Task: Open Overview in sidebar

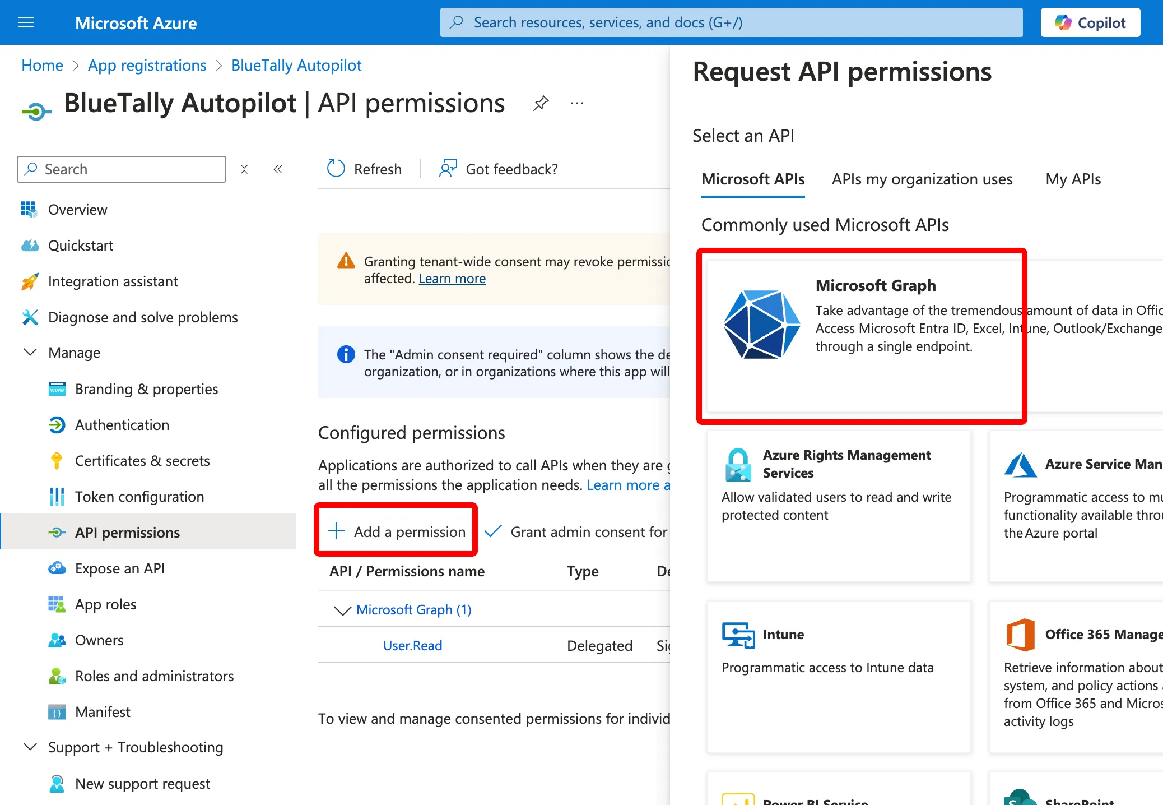Action: click(x=77, y=210)
